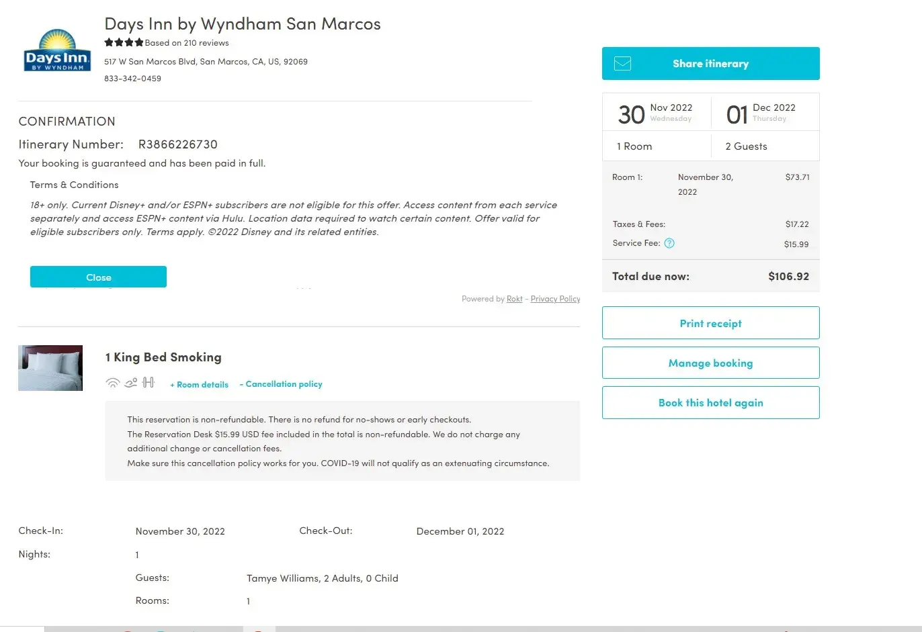922x632 pixels.
Task: Expand the Room details section
Action: tap(200, 385)
